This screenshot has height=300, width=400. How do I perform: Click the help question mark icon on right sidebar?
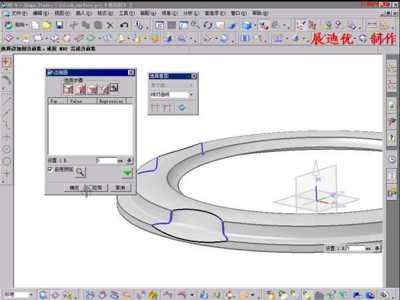tap(392, 137)
